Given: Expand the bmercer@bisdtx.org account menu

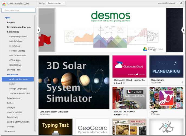Looking at the screenshot, I should pyautogui.click(x=168, y=3).
